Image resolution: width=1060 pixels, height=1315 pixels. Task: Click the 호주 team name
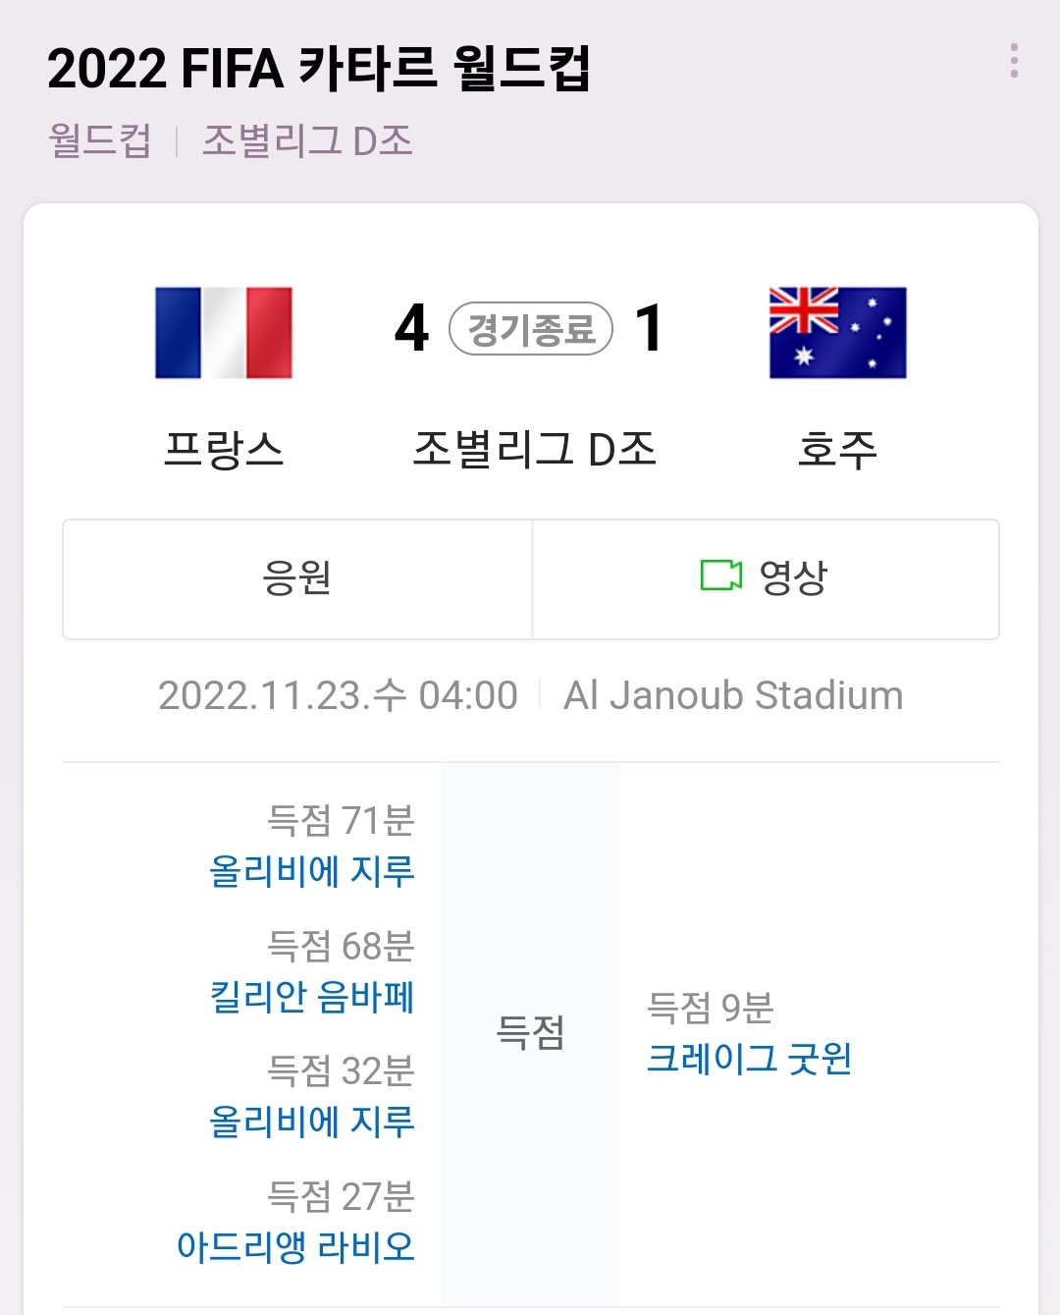click(837, 450)
